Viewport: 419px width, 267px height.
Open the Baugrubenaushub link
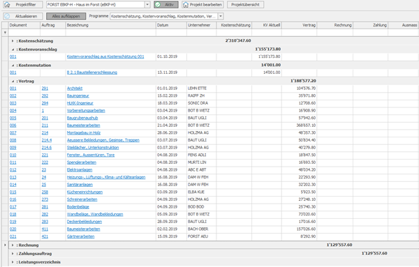(82, 118)
